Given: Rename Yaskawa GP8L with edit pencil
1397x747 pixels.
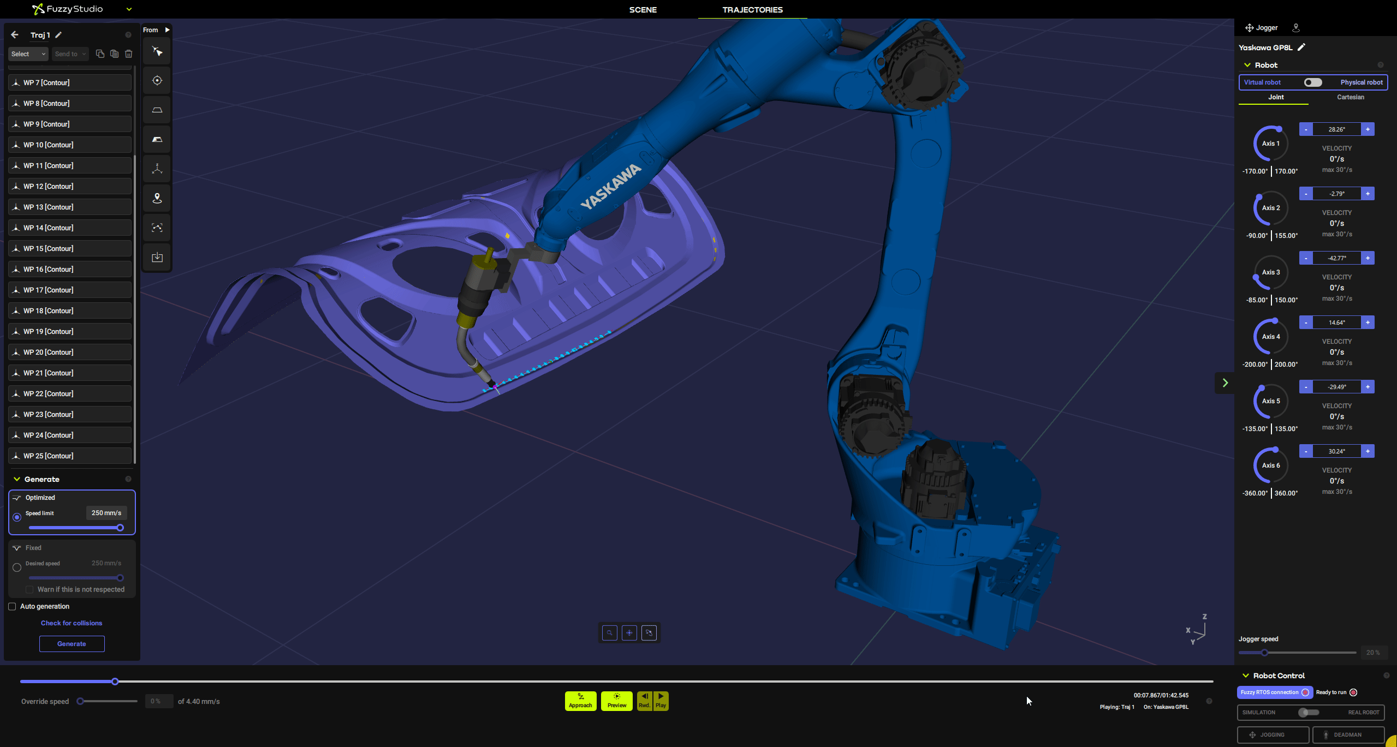Looking at the screenshot, I should (x=1301, y=47).
